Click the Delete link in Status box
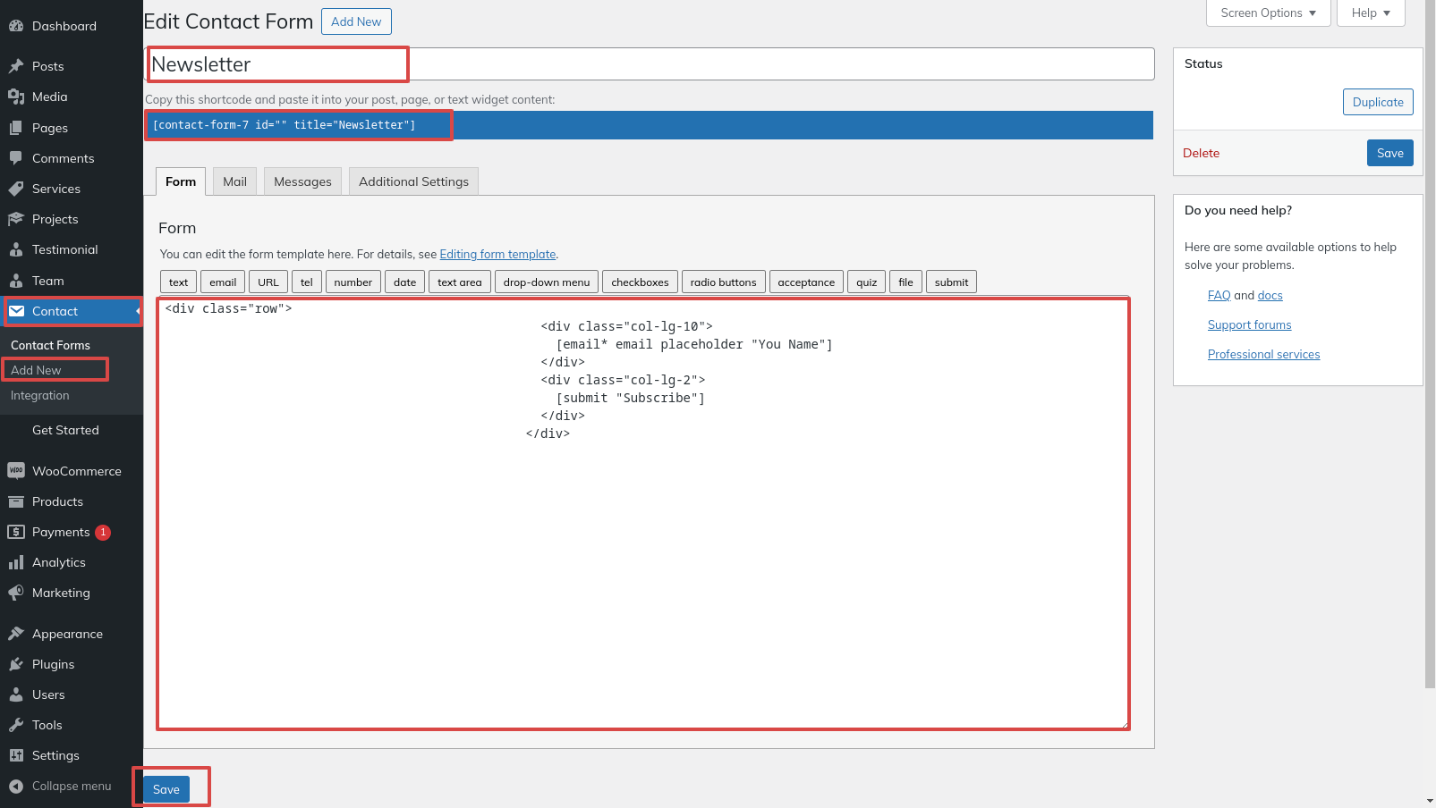This screenshot has width=1436, height=808. pos(1201,153)
